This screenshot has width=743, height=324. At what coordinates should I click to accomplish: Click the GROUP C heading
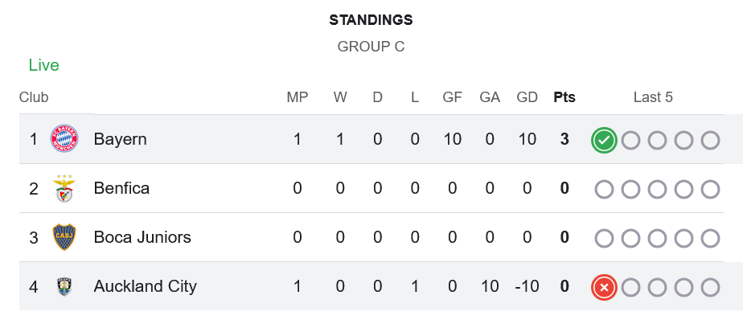pos(371,47)
